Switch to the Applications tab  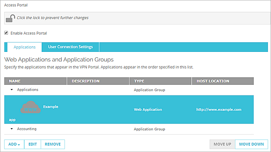pos(25,47)
